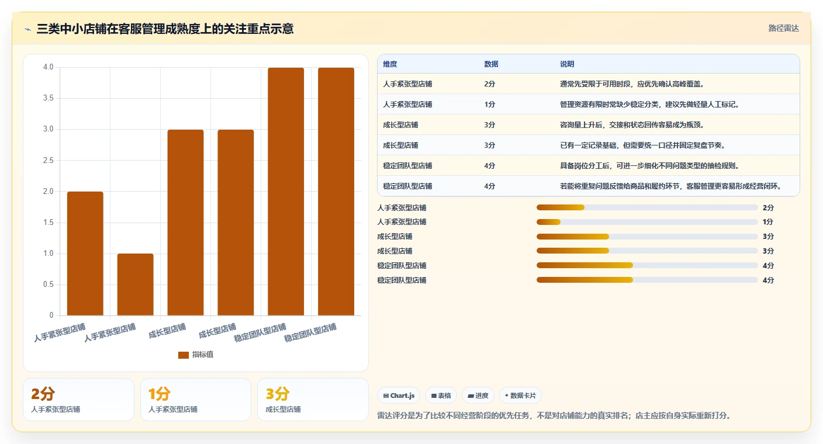
Task: Click the lightning icon beside the title
Action: 28,29
